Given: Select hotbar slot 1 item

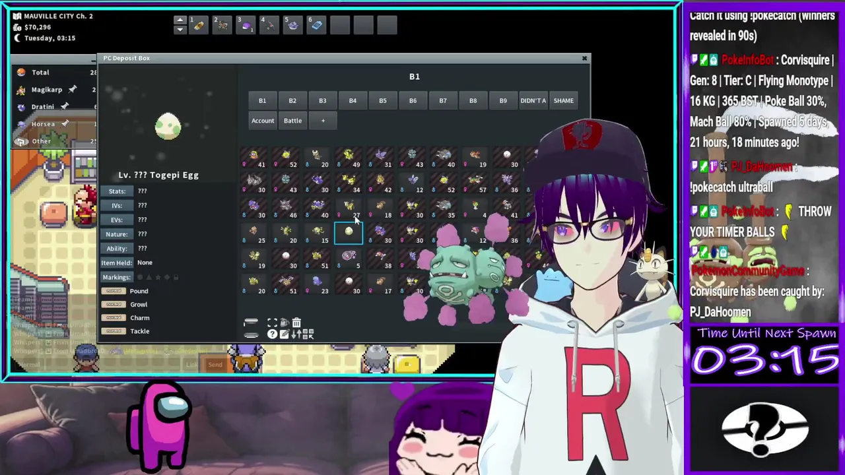Looking at the screenshot, I should tap(198, 25).
